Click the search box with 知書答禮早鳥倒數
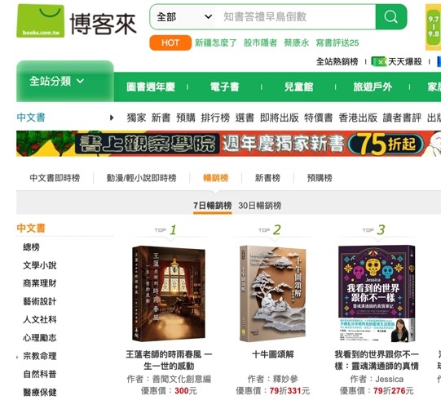The image size is (441, 400). pos(295,17)
